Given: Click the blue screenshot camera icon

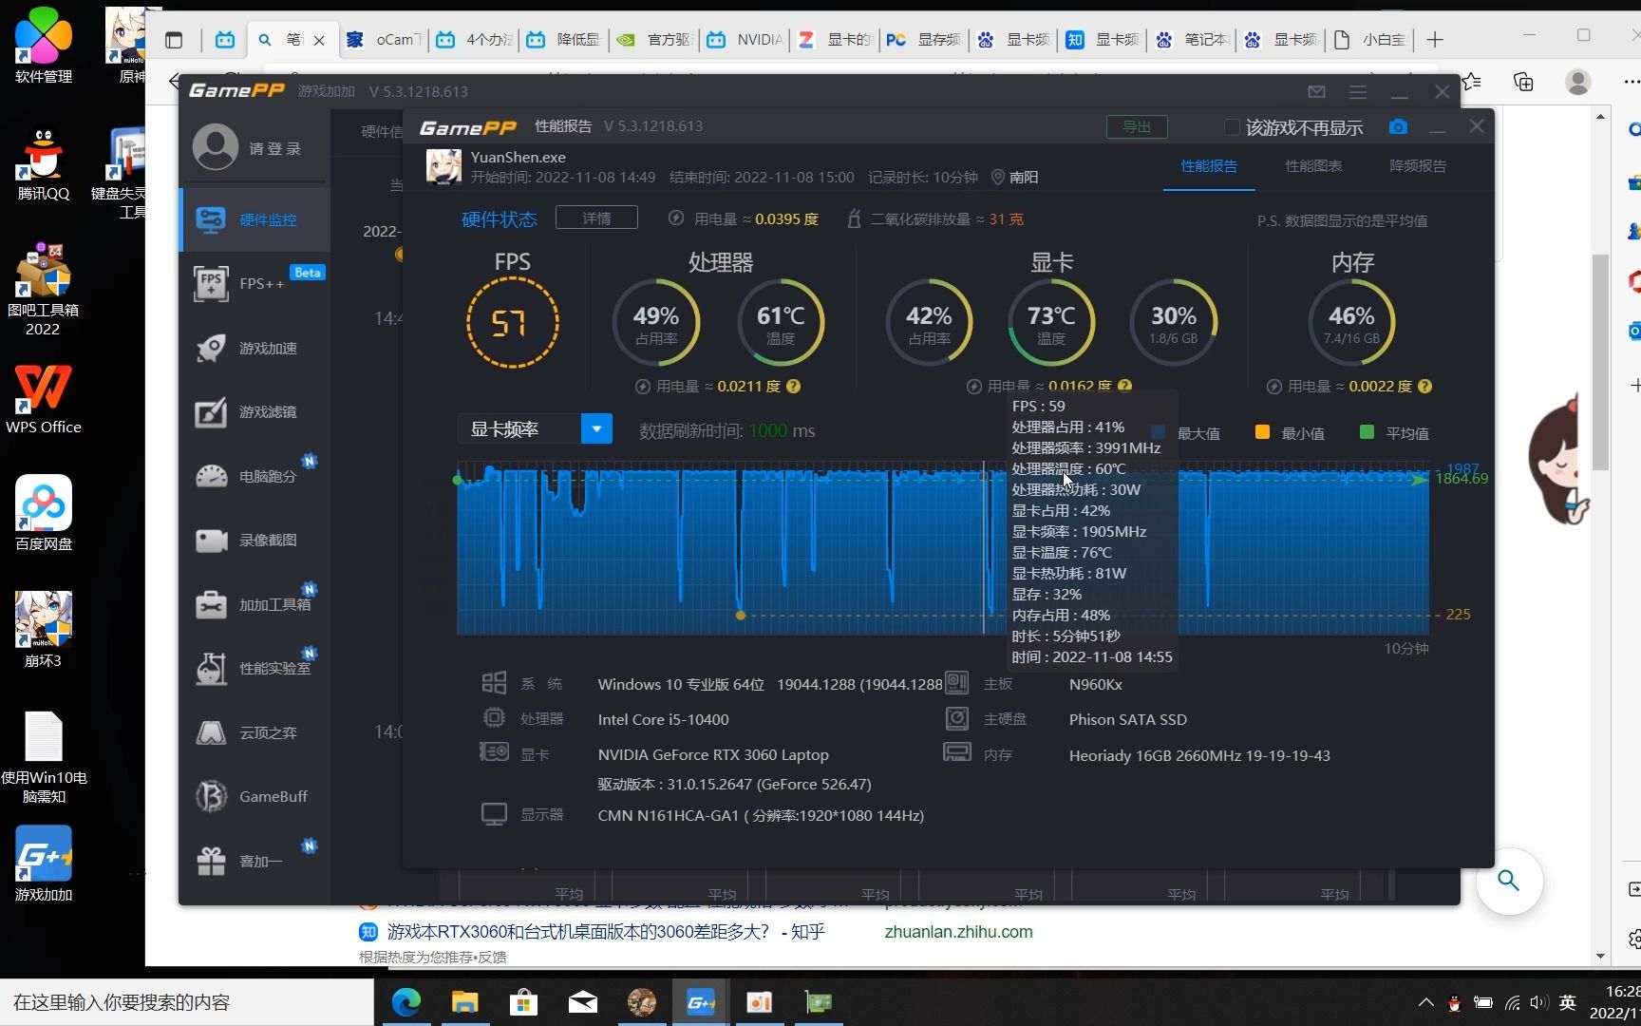Looking at the screenshot, I should tap(1398, 127).
